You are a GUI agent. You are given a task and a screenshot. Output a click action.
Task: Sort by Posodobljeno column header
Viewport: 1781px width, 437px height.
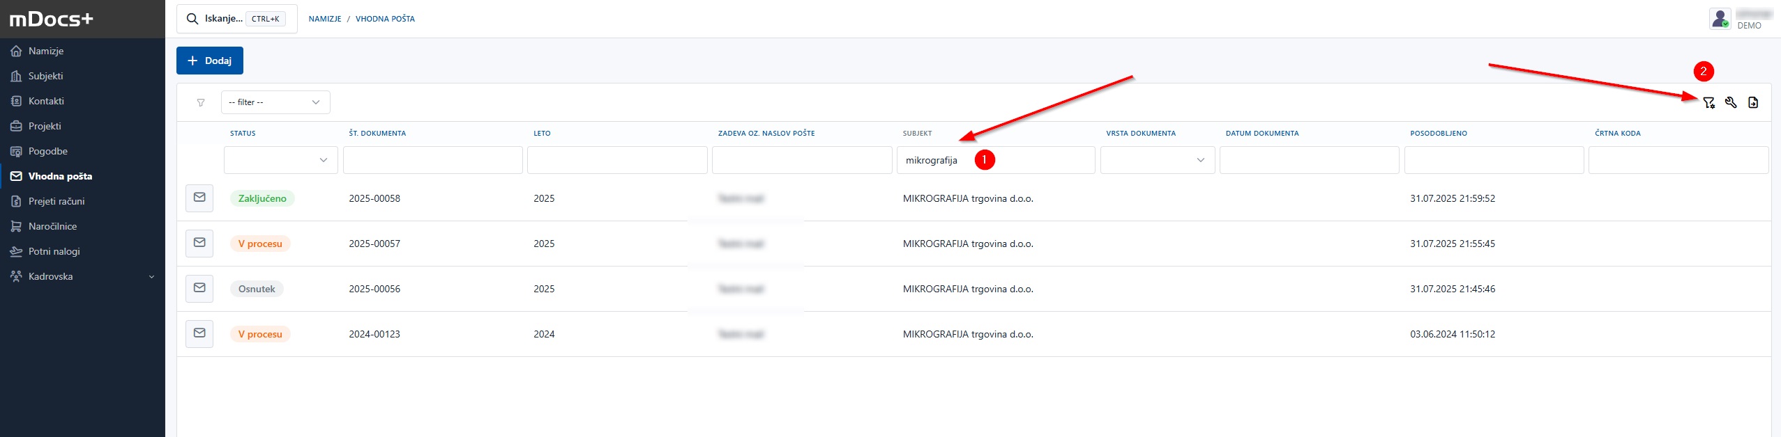click(x=1438, y=133)
